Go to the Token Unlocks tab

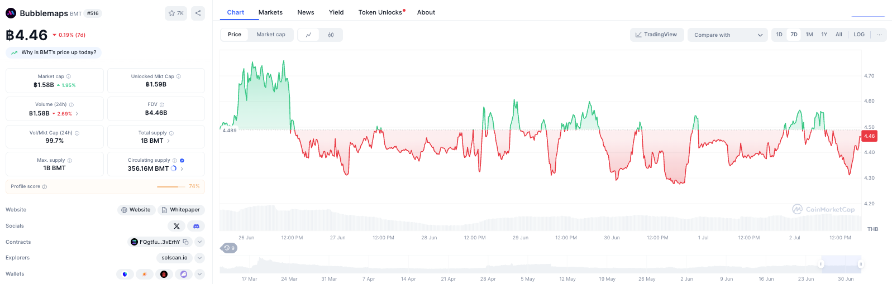tap(381, 12)
